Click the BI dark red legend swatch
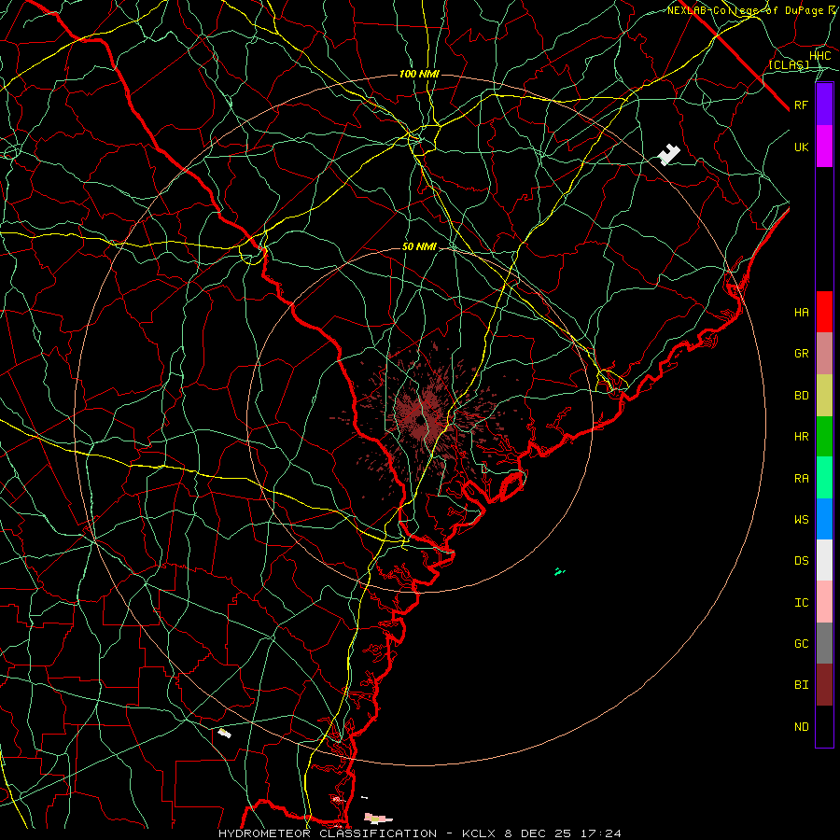840x840 pixels. coord(824,685)
